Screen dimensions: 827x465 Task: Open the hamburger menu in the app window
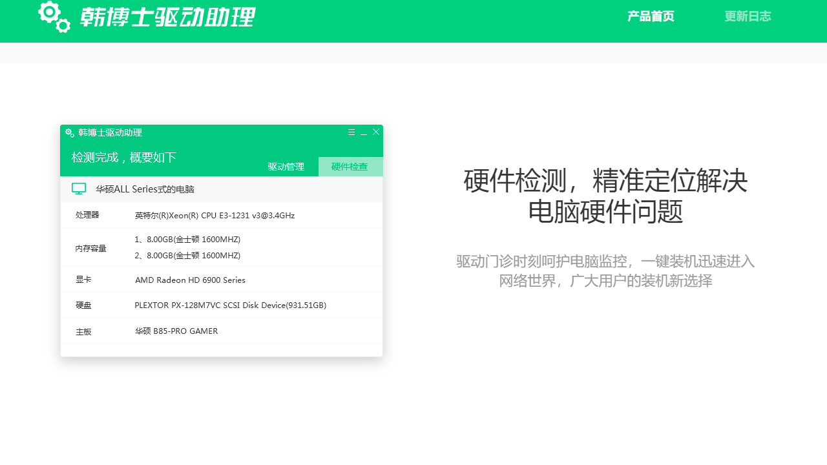pos(351,132)
